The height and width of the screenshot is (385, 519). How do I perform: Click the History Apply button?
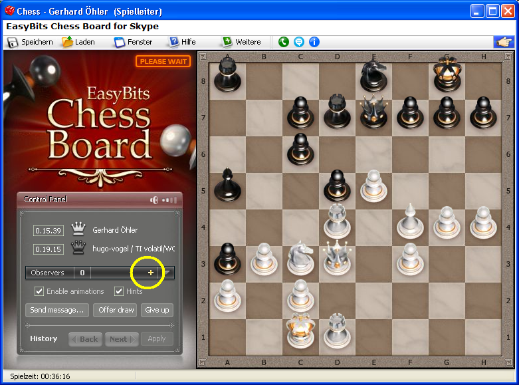coord(157,339)
